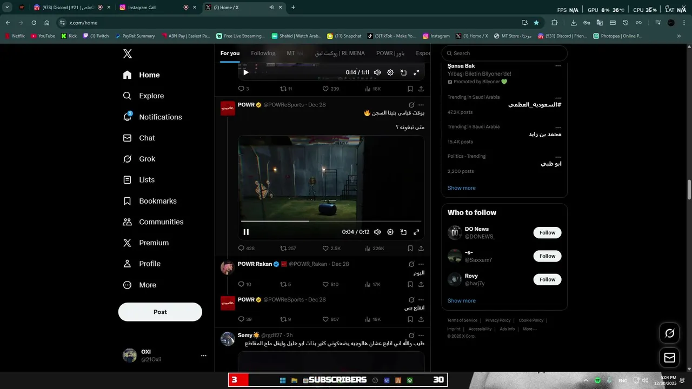Click the X search field
The height and width of the screenshot is (389, 692).
tap(504, 53)
